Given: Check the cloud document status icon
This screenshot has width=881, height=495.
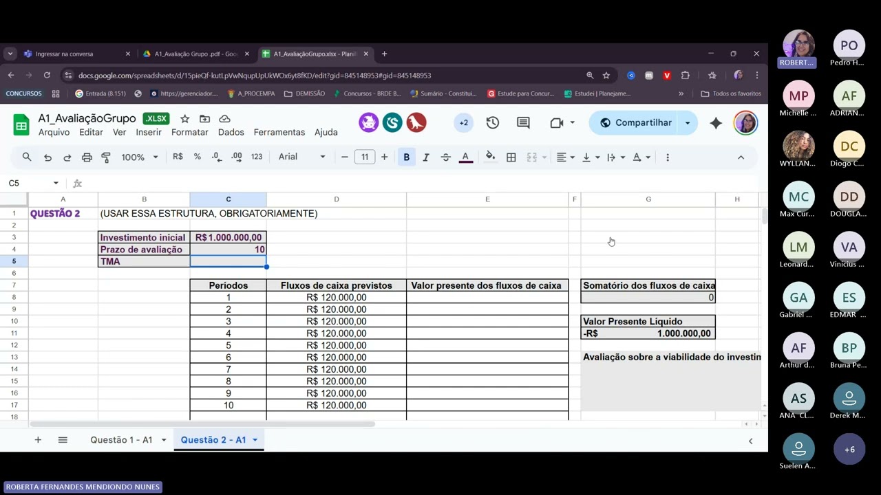Looking at the screenshot, I should coord(224,119).
